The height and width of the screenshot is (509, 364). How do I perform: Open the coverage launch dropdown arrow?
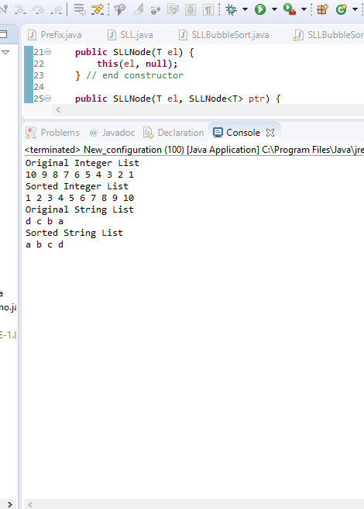[x=304, y=9]
